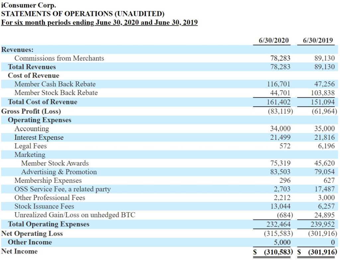Select the Member Stock Back Rebate label
The width and height of the screenshot is (340, 260).
point(56,93)
